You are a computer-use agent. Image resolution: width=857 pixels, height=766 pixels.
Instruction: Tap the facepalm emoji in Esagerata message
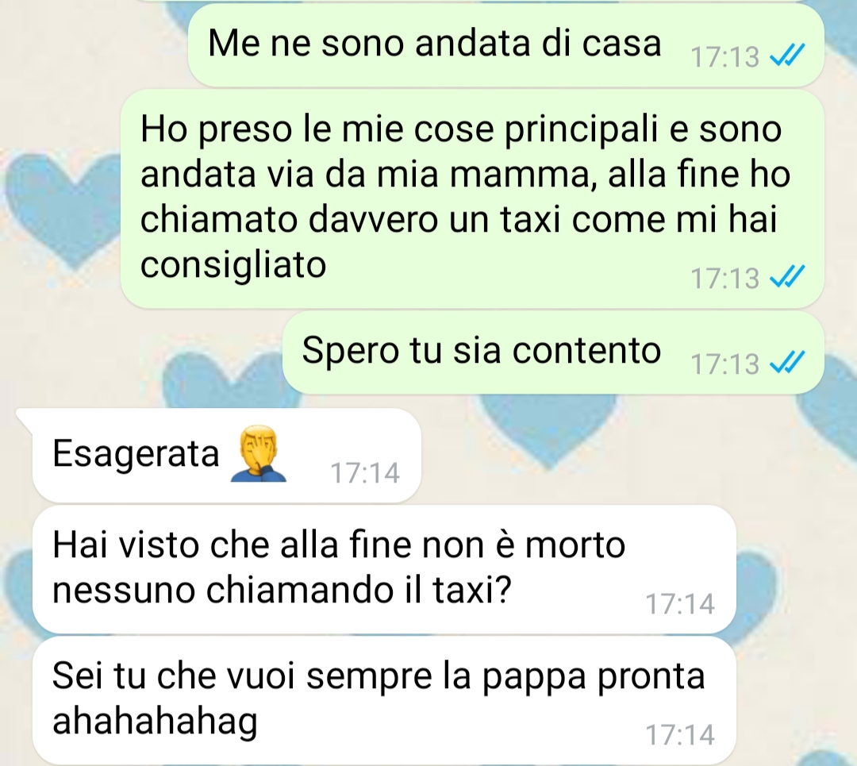coord(259,455)
